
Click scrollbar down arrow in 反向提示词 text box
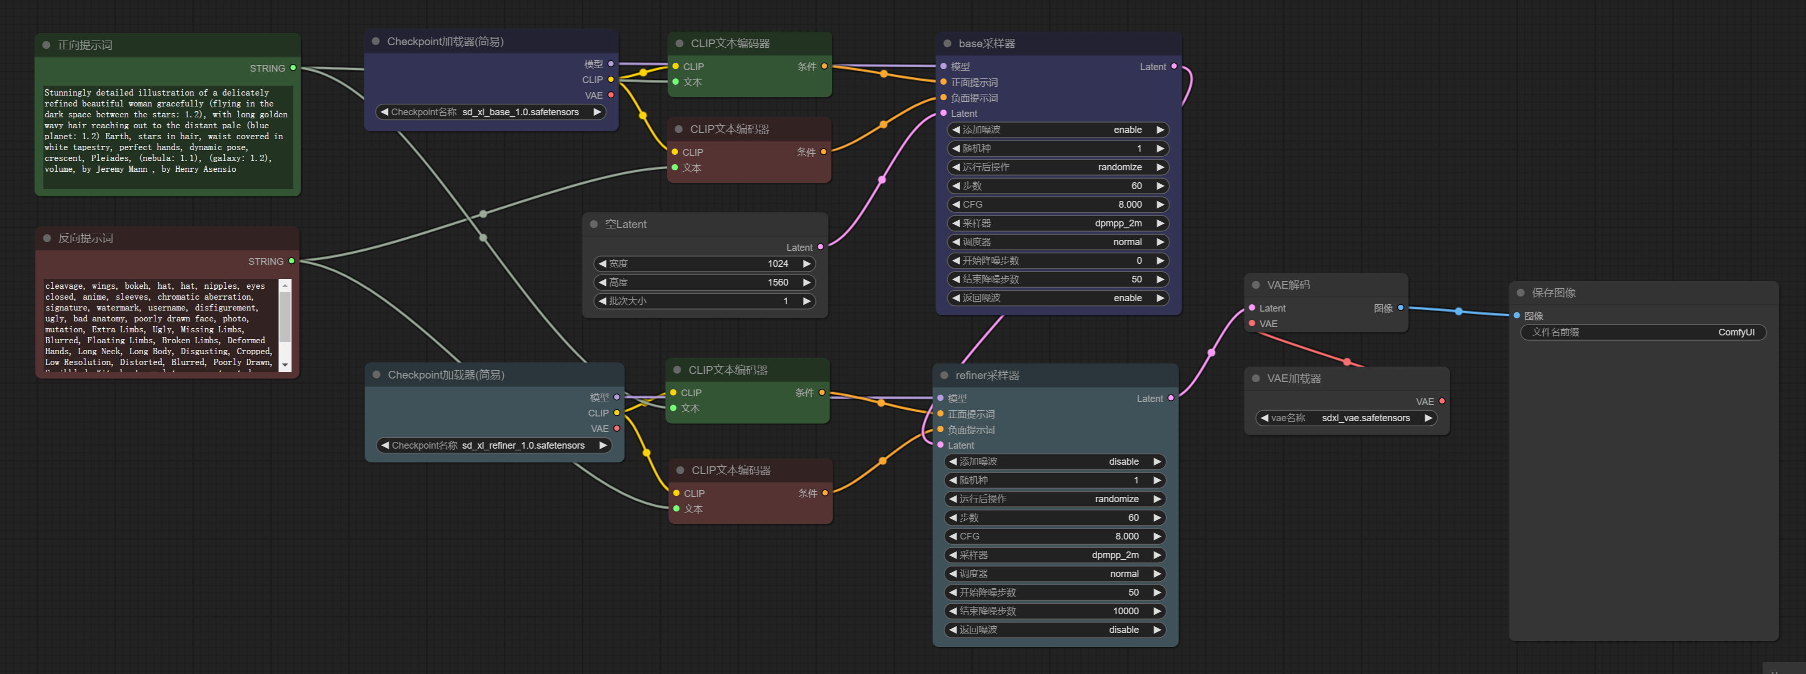click(x=285, y=365)
